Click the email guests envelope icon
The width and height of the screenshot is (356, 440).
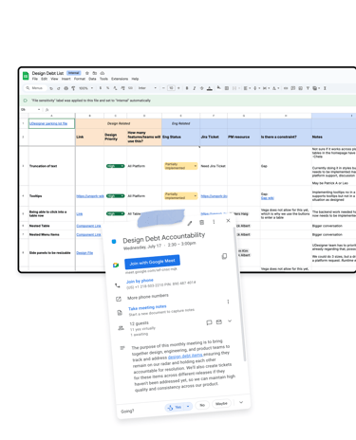click(219, 321)
